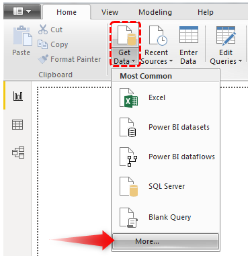Activate the Format Painter brush

point(43,59)
